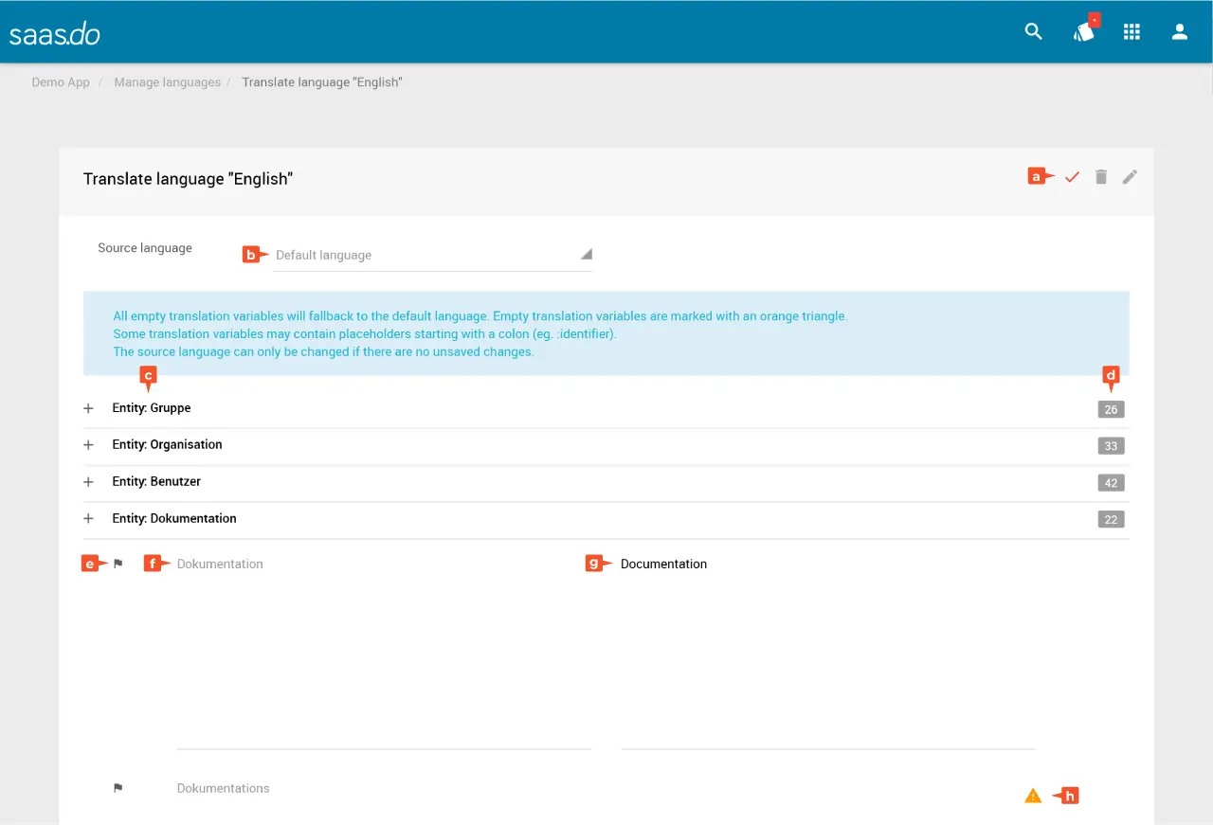Click the orange warning triangle icon
The height and width of the screenshot is (825, 1213).
pos(1033,796)
